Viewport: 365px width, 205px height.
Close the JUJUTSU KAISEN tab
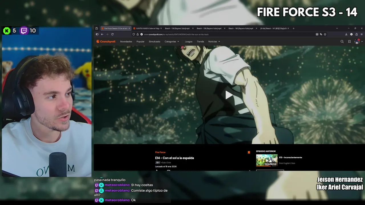161,28
